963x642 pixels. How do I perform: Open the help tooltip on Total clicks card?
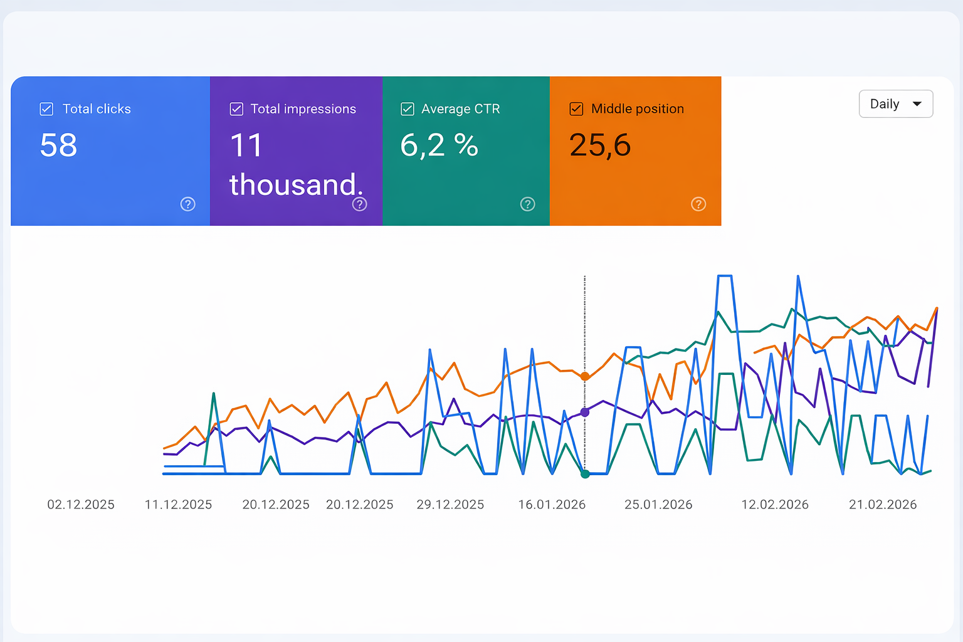188,204
